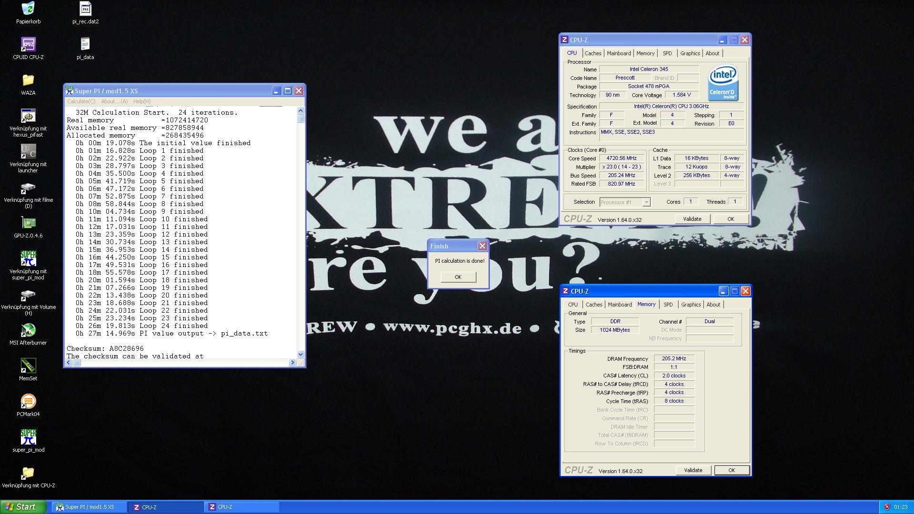Image resolution: width=914 pixels, height=514 pixels.
Task: Switch to Mainboard tab in top CPU-Z
Action: coord(619,53)
